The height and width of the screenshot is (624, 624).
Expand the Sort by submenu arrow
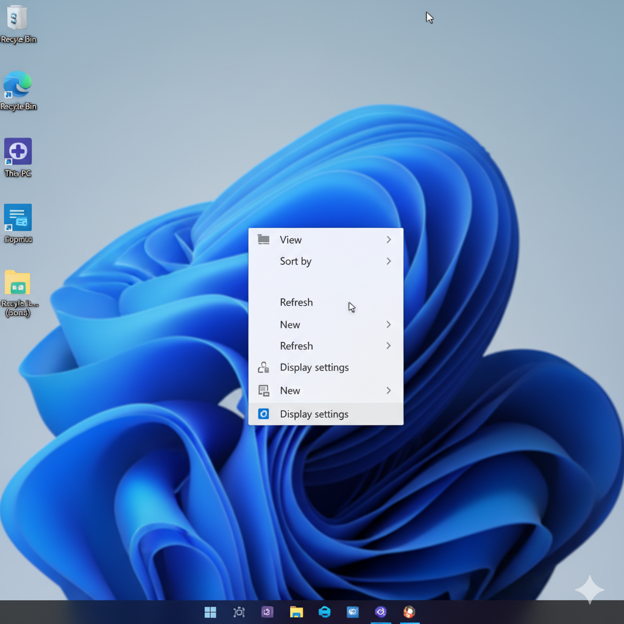(388, 261)
